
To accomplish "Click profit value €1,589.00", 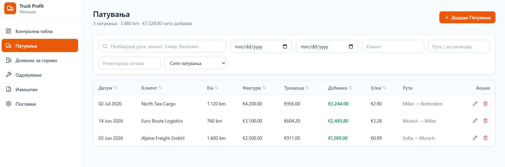I will click(338, 138).
